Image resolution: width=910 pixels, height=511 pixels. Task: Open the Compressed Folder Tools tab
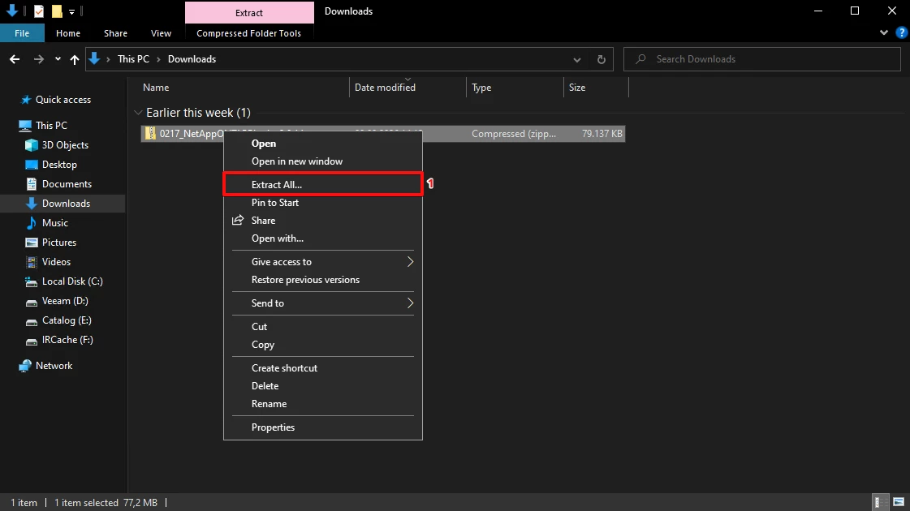(249, 33)
